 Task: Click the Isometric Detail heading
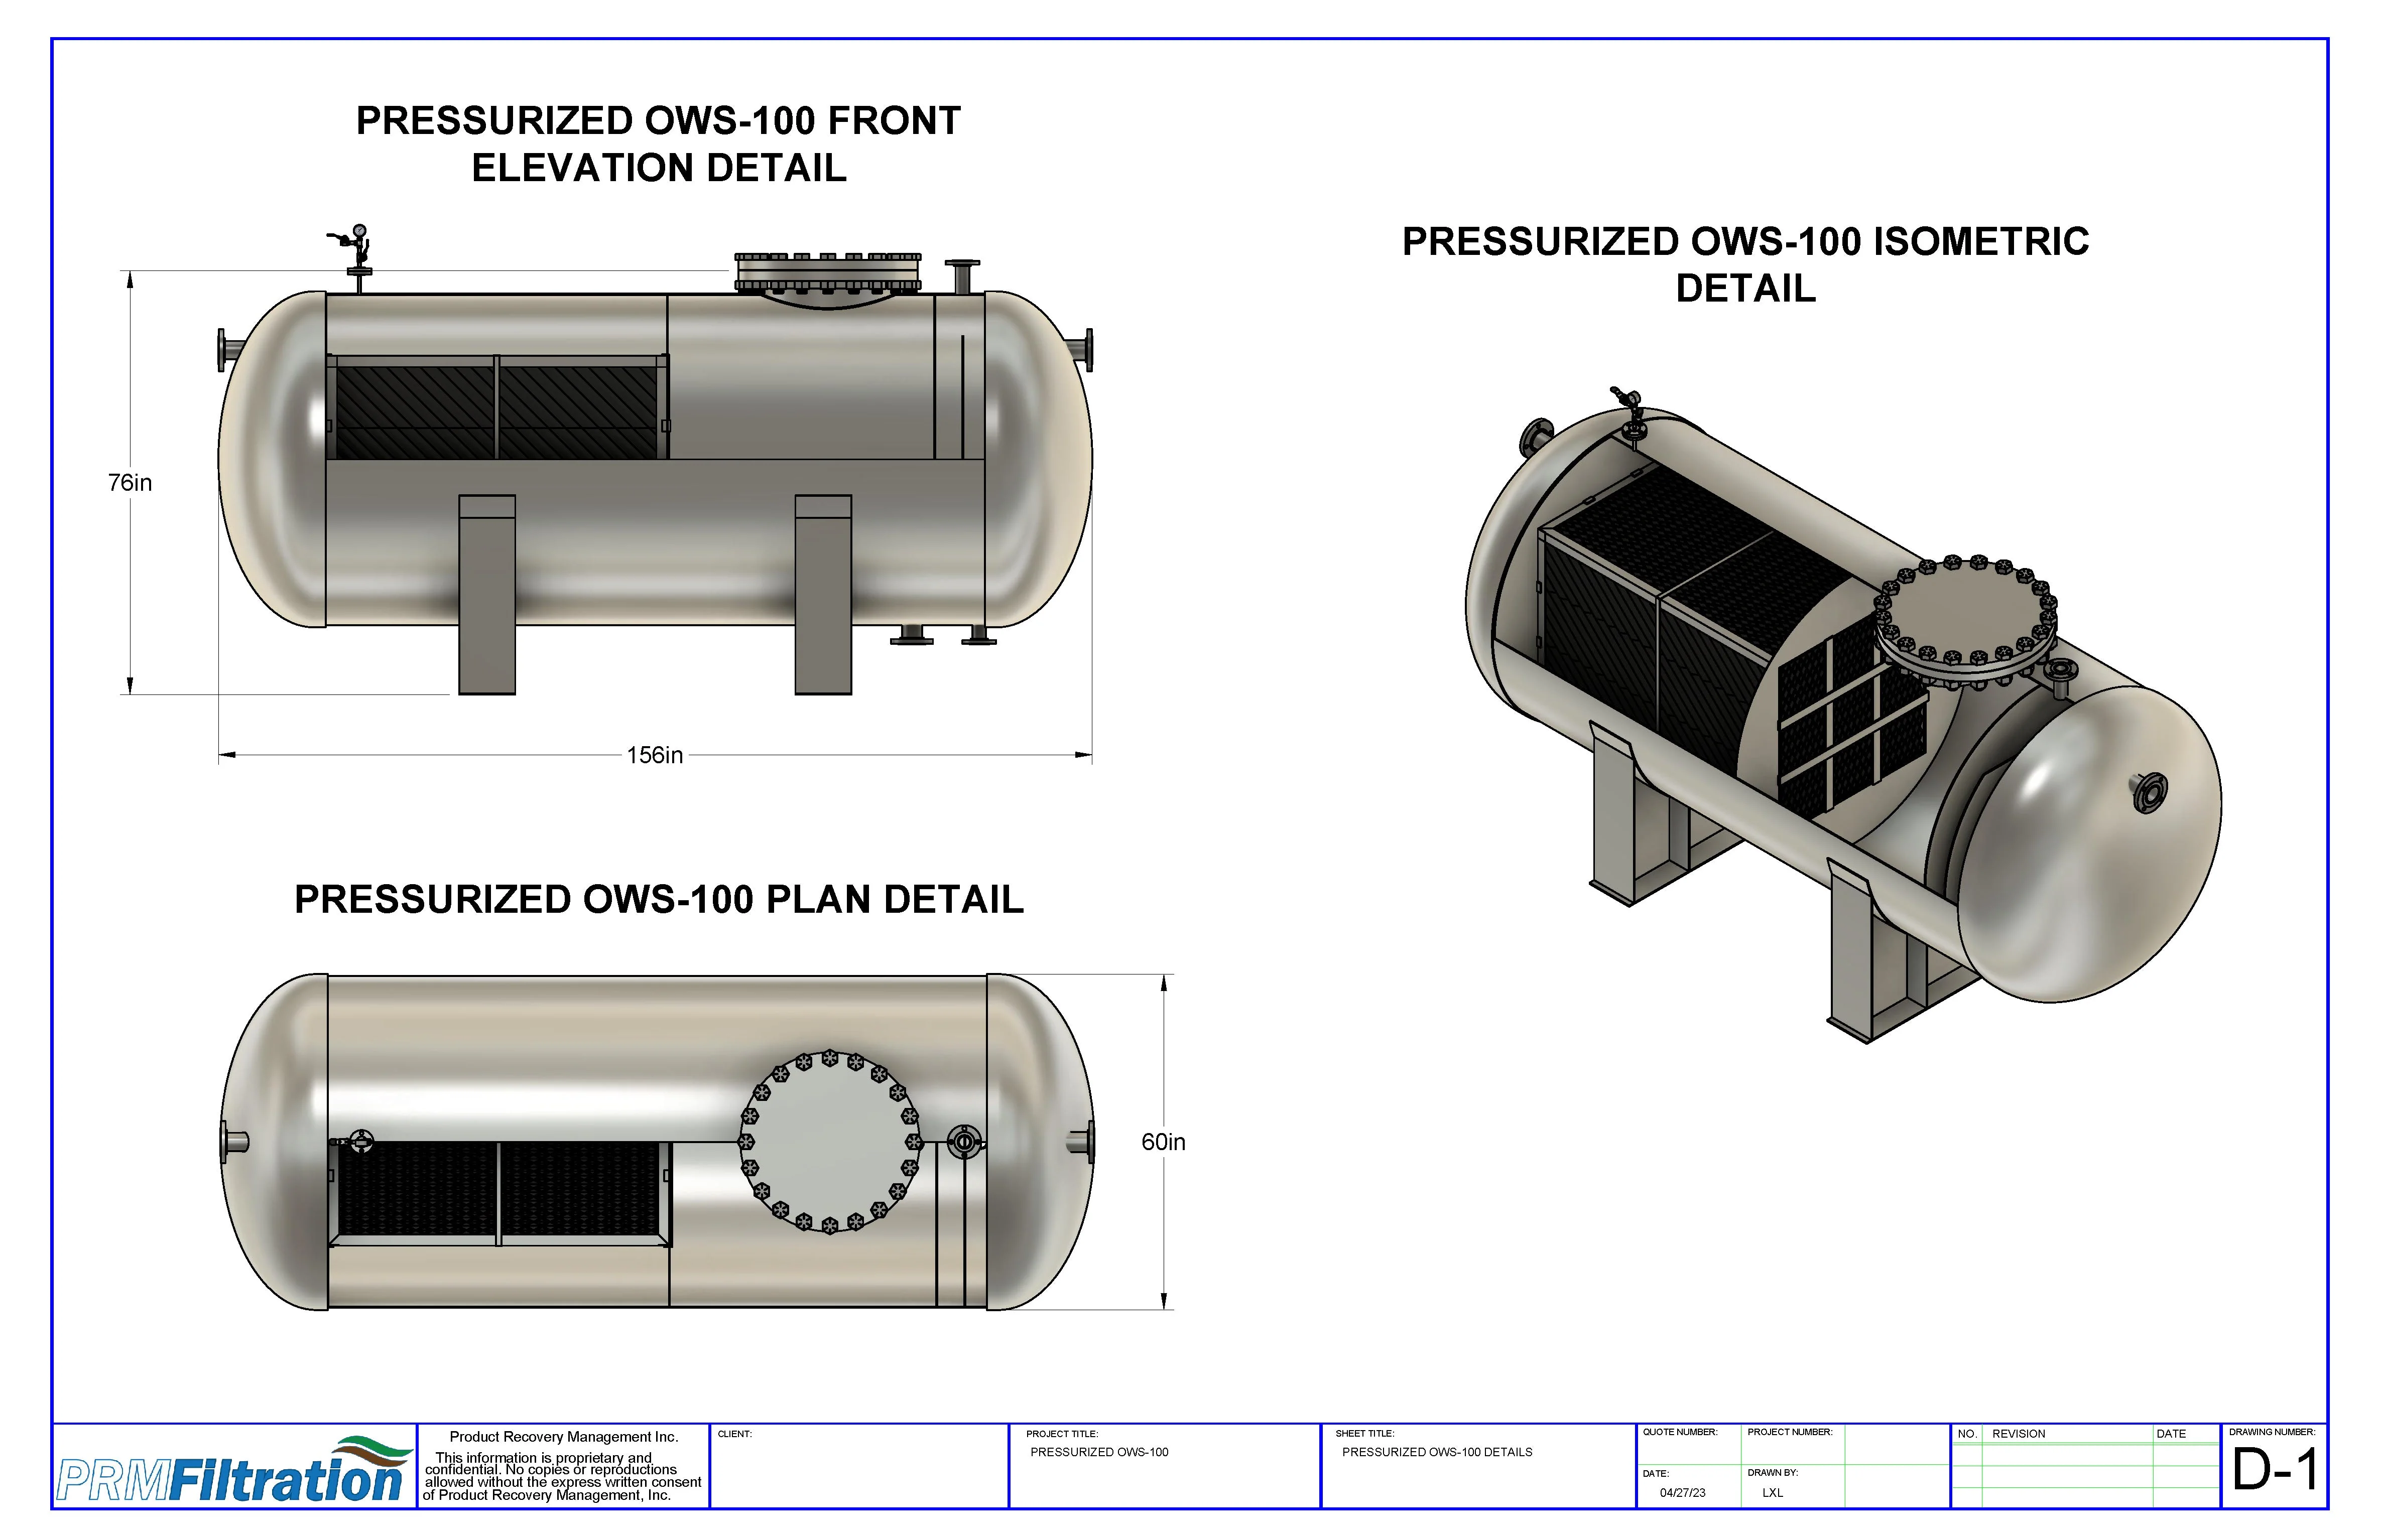coord(1745,265)
